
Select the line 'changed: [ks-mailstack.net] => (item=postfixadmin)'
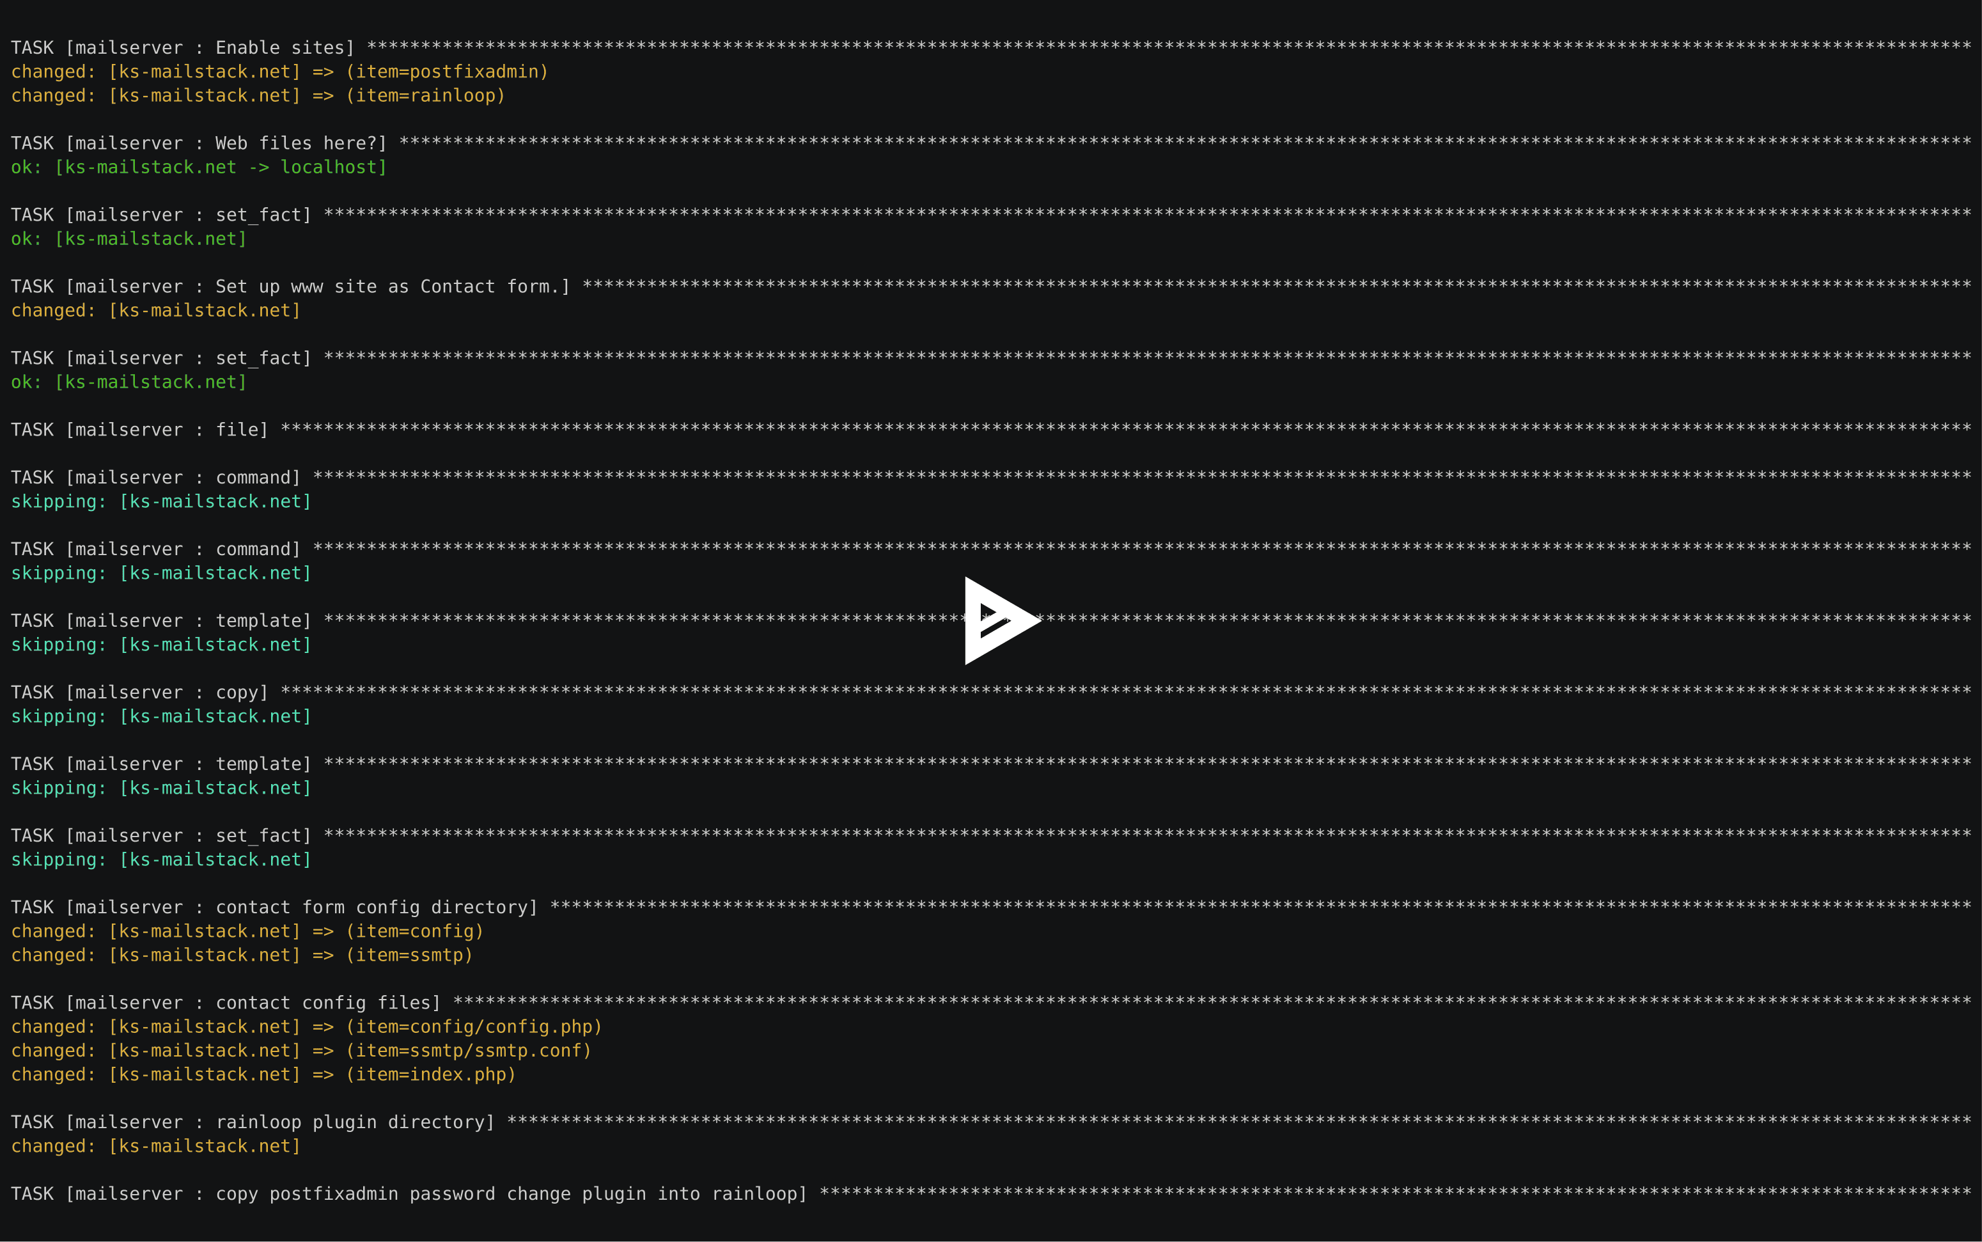[279, 72]
